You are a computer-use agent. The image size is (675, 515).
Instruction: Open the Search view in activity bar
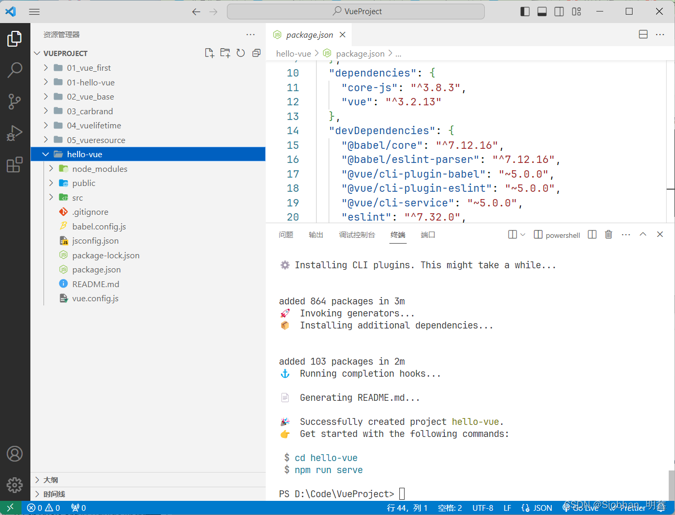[15, 70]
